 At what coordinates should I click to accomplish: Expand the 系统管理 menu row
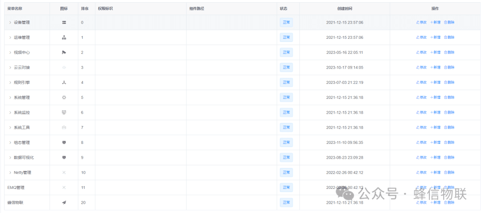(x=10, y=98)
